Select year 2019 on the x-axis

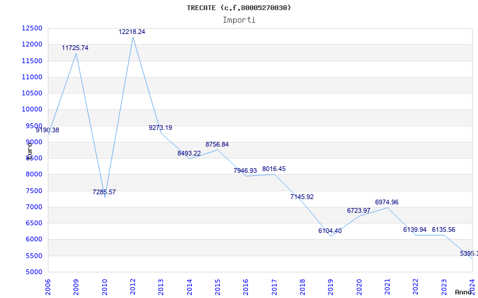(x=331, y=287)
